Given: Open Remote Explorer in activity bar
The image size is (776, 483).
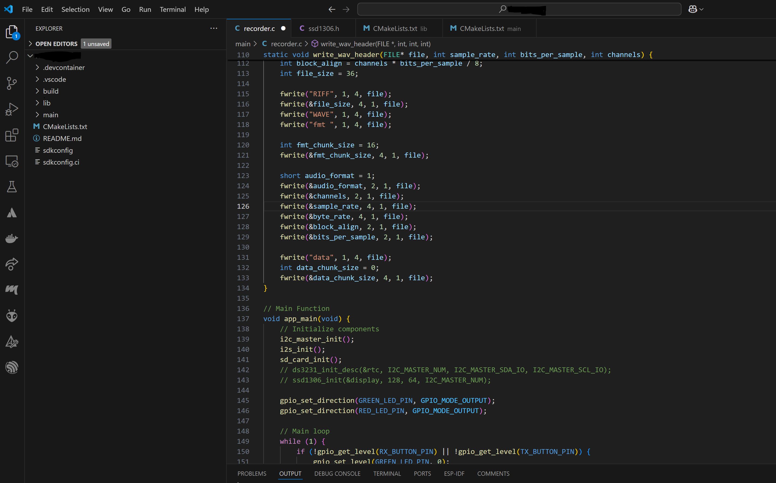Looking at the screenshot, I should click(12, 161).
